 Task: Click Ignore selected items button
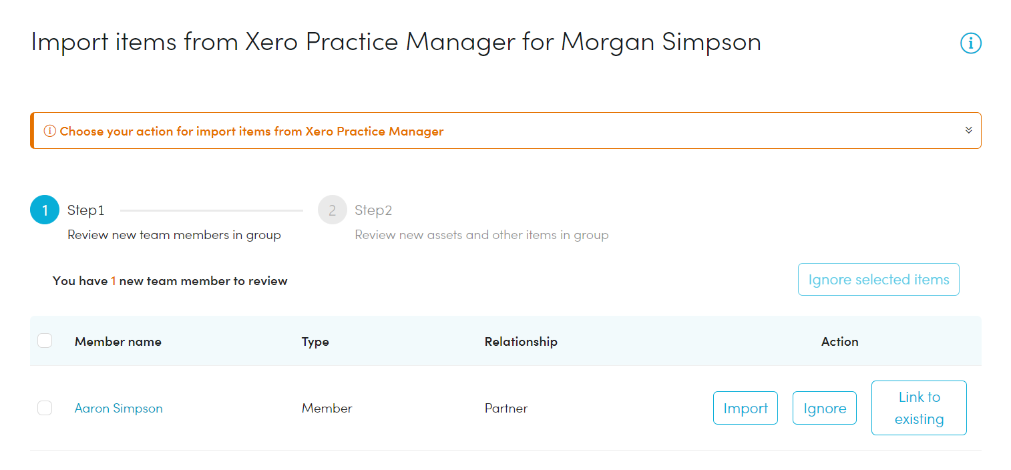point(879,280)
